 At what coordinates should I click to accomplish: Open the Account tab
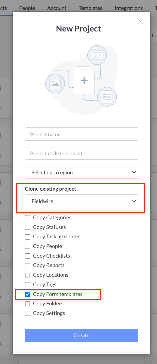[57, 8]
